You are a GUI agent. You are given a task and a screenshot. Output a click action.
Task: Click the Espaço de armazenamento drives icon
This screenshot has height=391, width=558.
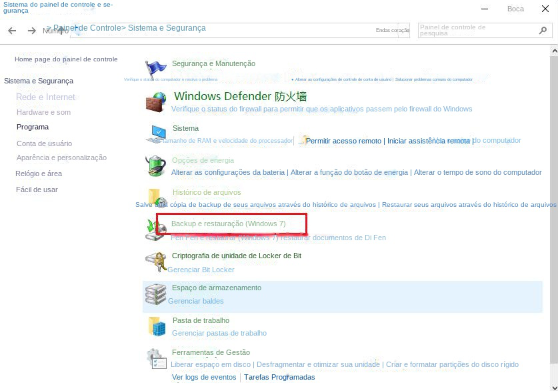[x=156, y=292]
